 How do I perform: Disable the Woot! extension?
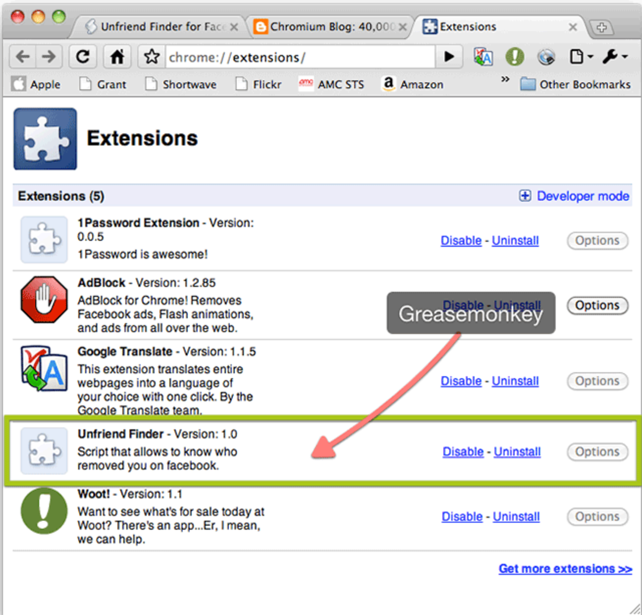(461, 517)
